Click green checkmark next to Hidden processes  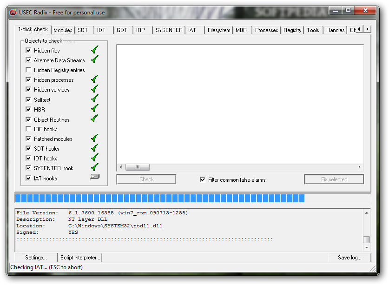click(94, 79)
